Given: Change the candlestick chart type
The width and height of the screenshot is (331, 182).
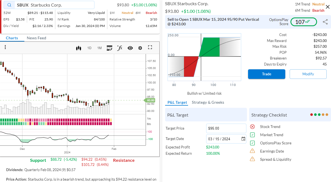Looking at the screenshot, I should [79, 48].
